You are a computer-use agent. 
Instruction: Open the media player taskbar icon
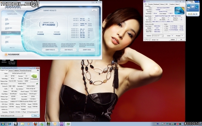point(29,124)
